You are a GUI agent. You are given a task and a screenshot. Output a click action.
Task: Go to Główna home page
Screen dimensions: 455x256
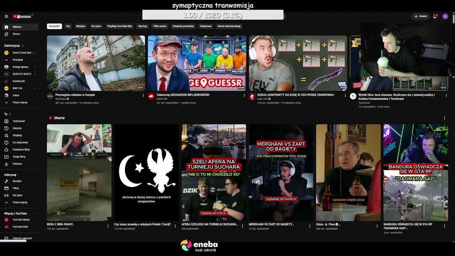click(x=20, y=27)
